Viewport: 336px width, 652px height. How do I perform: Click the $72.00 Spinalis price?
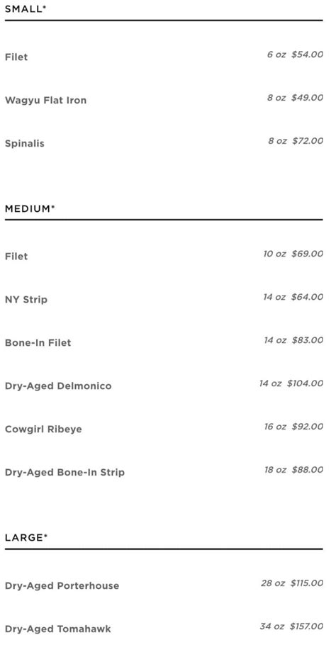coord(308,141)
